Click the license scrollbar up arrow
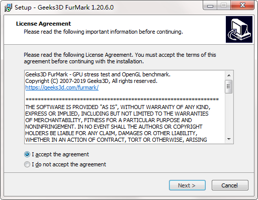258x200 pixels. (x=229, y=75)
